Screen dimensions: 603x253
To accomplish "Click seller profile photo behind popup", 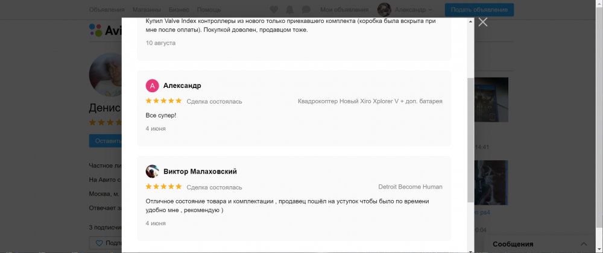I will [x=106, y=75].
